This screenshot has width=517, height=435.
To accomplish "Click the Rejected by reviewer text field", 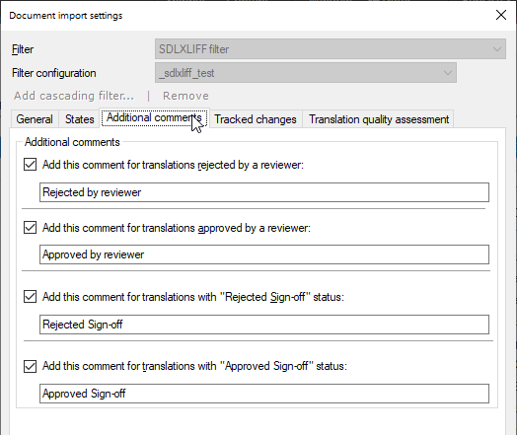I will (x=264, y=192).
